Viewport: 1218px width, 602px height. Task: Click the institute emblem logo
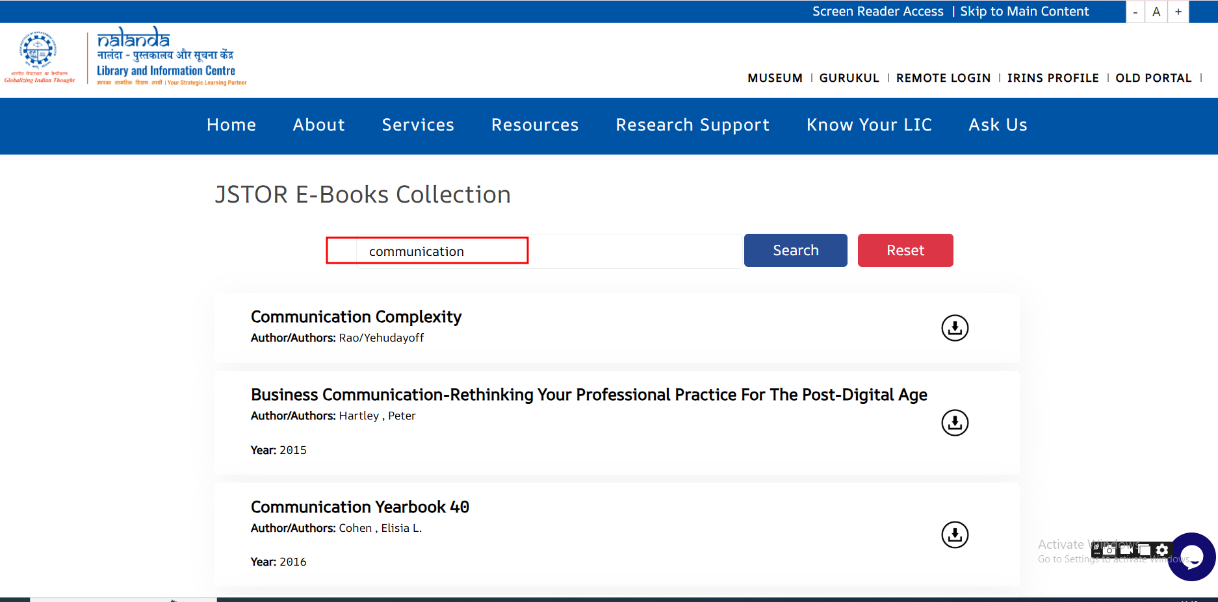click(38, 51)
